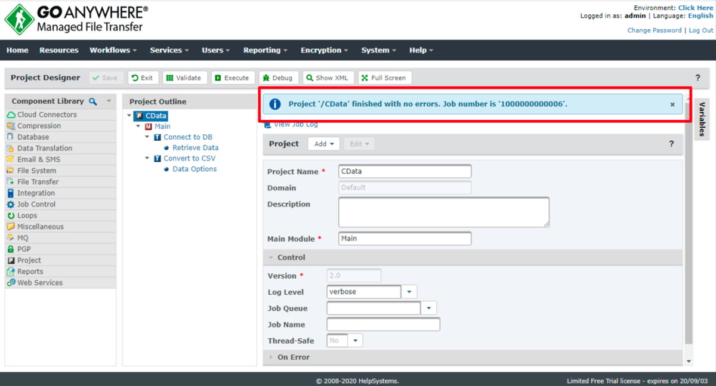This screenshot has height=386, width=716.
Task: Select Data Options in project outline
Action: pyautogui.click(x=195, y=169)
